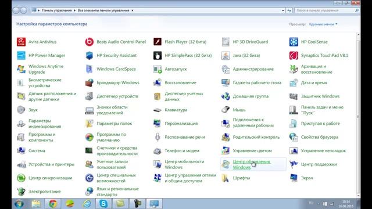Open Java (32 бита) icon
Screen dimensions: 372x209
tap(226, 56)
